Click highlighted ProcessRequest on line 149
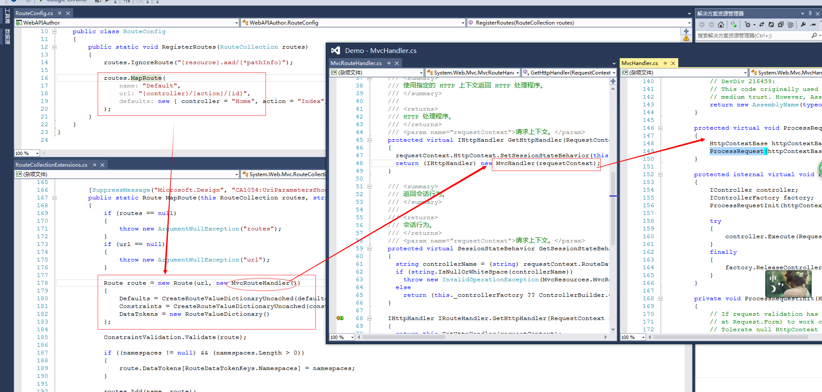This screenshot has height=392, width=822. click(736, 151)
